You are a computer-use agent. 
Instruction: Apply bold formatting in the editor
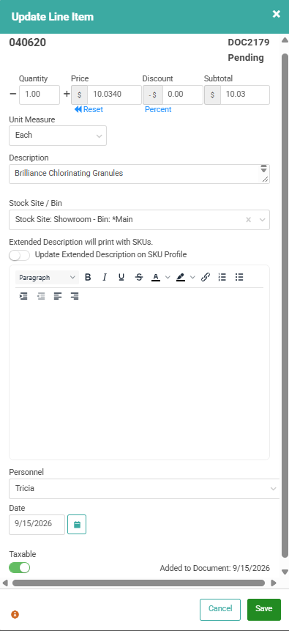[88, 277]
